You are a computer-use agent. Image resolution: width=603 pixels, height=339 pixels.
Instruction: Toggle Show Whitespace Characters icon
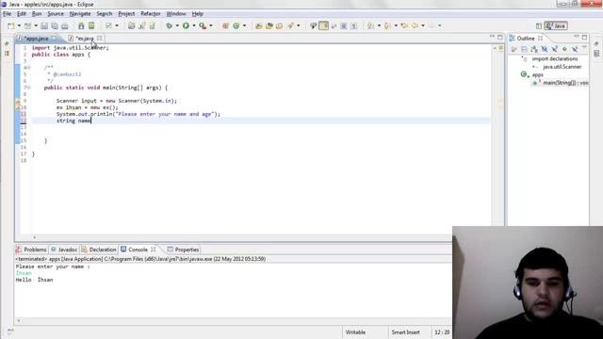coord(354,25)
